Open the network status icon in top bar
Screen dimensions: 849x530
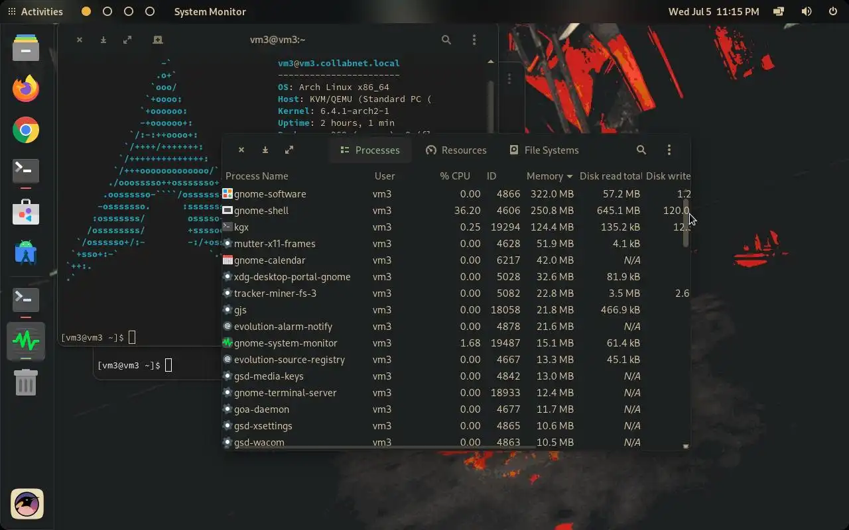(x=779, y=11)
